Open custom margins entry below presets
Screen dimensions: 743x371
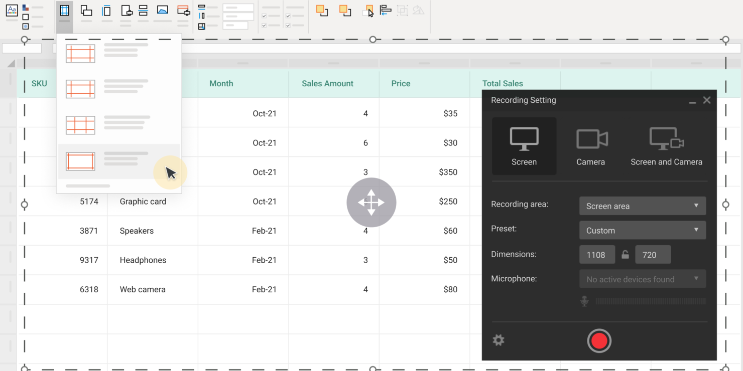pos(88,185)
